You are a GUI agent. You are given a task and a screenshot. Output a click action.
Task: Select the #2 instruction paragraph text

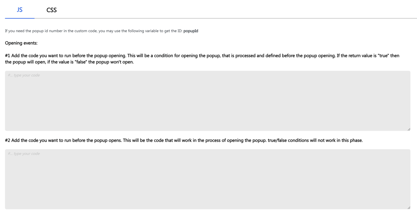coord(184,141)
